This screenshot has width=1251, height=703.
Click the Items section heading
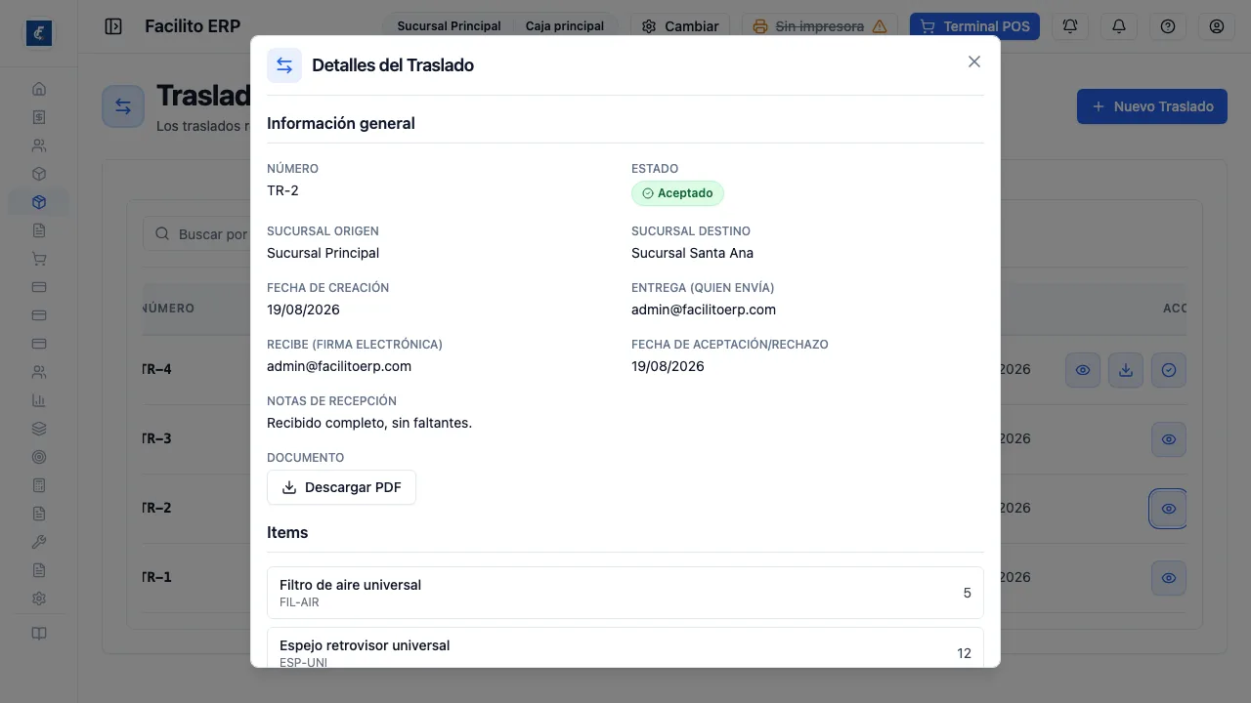coord(287,532)
